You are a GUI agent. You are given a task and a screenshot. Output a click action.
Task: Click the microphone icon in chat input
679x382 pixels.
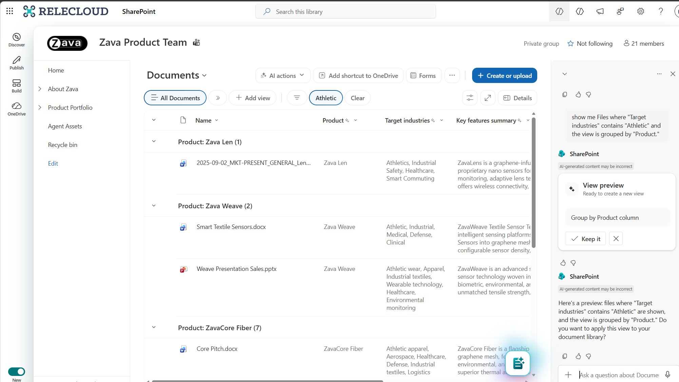point(667,375)
